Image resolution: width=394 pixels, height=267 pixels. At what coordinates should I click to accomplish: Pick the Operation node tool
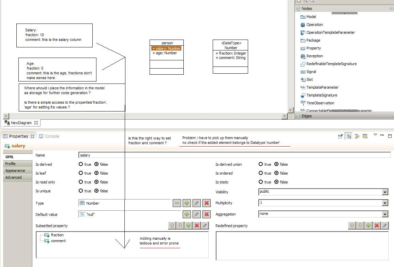coord(312,25)
